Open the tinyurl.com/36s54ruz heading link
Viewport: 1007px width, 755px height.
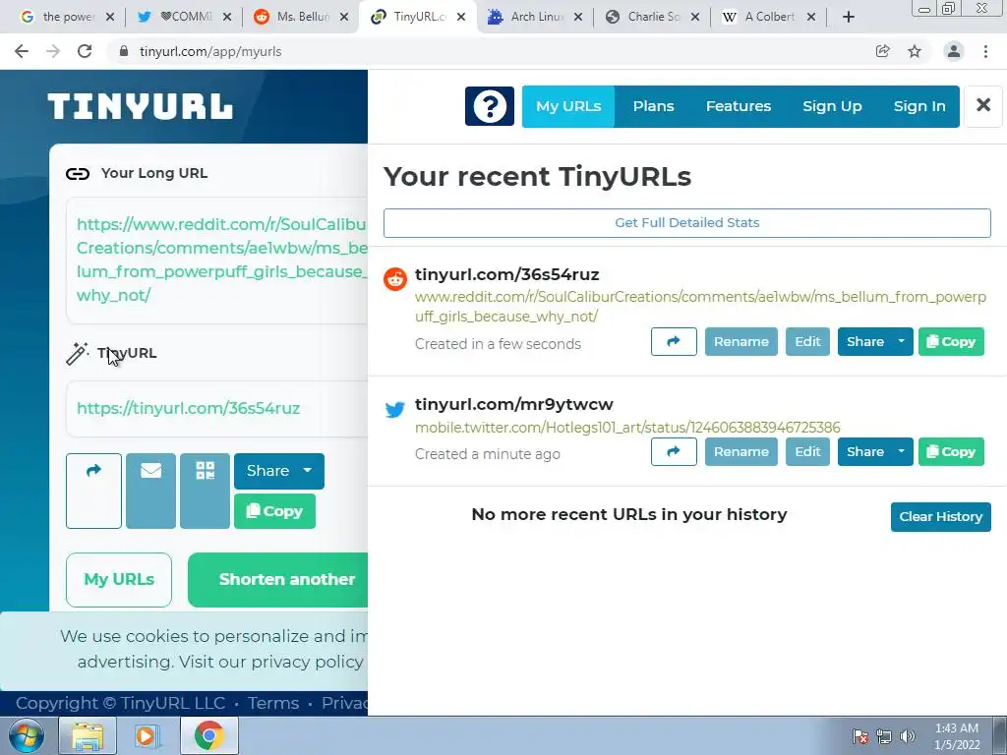(x=507, y=274)
